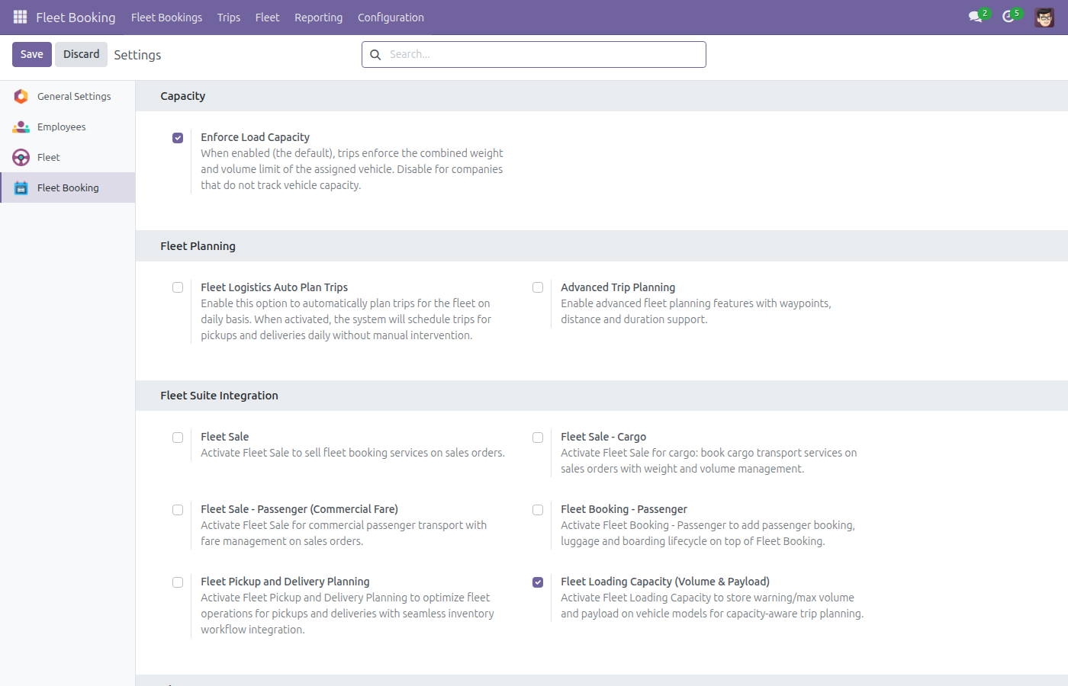Image resolution: width=1068 pixels, height=686 pixels.
Task: Enable Advanced Trip Planning checkbox
Action: (x=538, y=287)
